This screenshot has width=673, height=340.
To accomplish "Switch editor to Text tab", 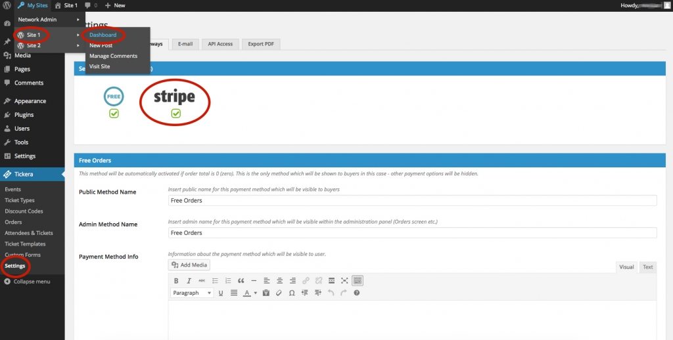I will pyautogui.click(x=647, y=267).
